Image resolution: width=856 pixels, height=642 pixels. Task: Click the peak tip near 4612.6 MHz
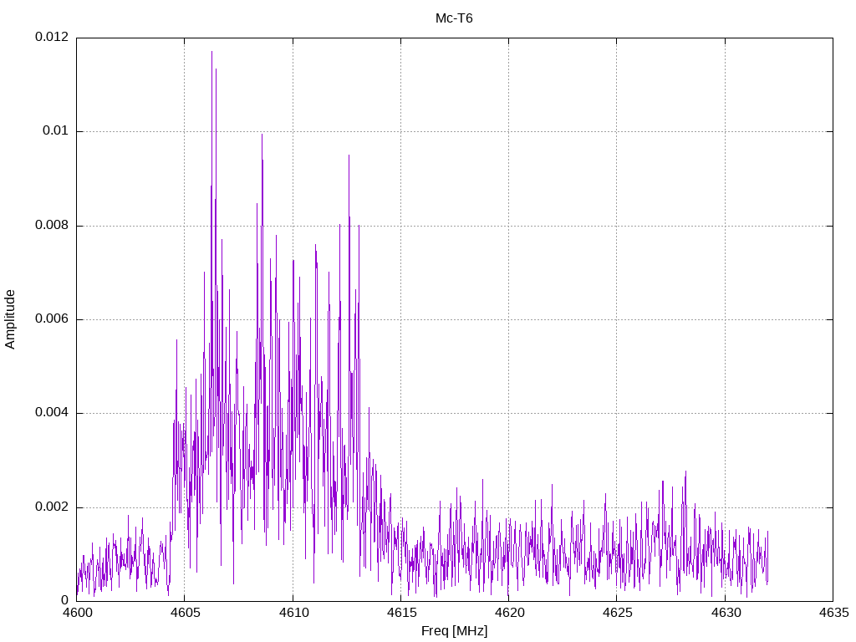point(349,156)
